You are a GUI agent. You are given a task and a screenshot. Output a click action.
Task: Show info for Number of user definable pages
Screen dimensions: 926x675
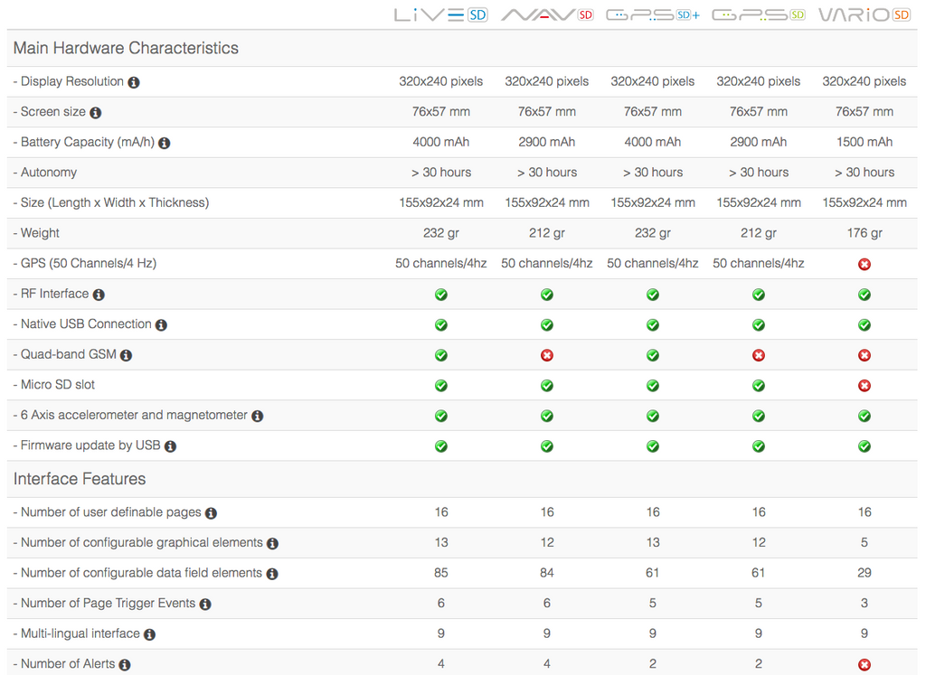point(211,513)
